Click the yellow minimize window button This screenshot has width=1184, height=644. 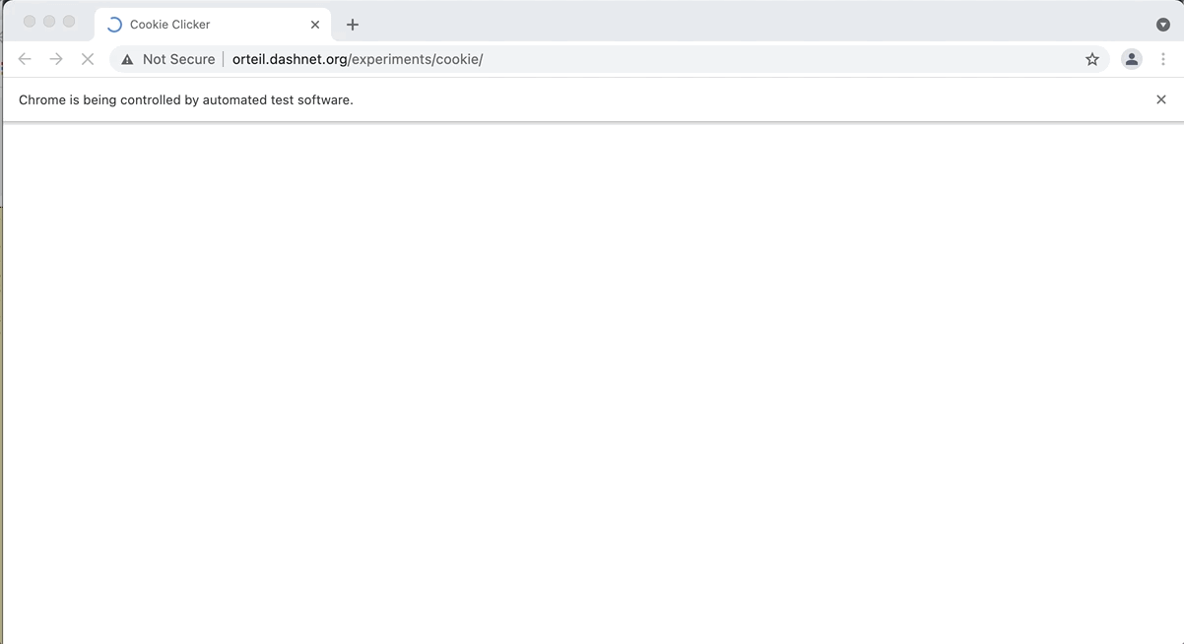(49, 22)
